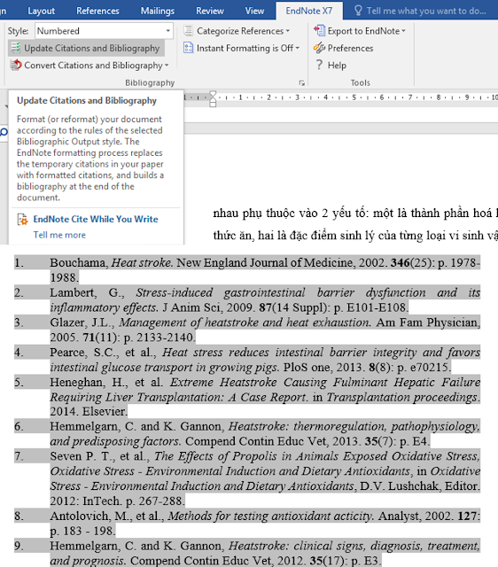Click the horizontal ruler at mark 5
Viewport: 498px width, 567px height.
pos(354,97)
